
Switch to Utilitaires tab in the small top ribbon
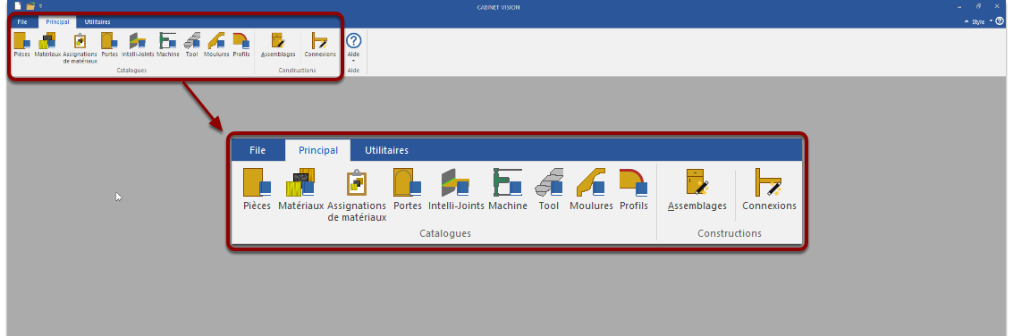pos(97,22)
